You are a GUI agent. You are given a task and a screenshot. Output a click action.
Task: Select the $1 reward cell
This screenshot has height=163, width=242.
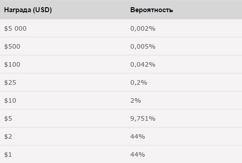click(8, 155)
